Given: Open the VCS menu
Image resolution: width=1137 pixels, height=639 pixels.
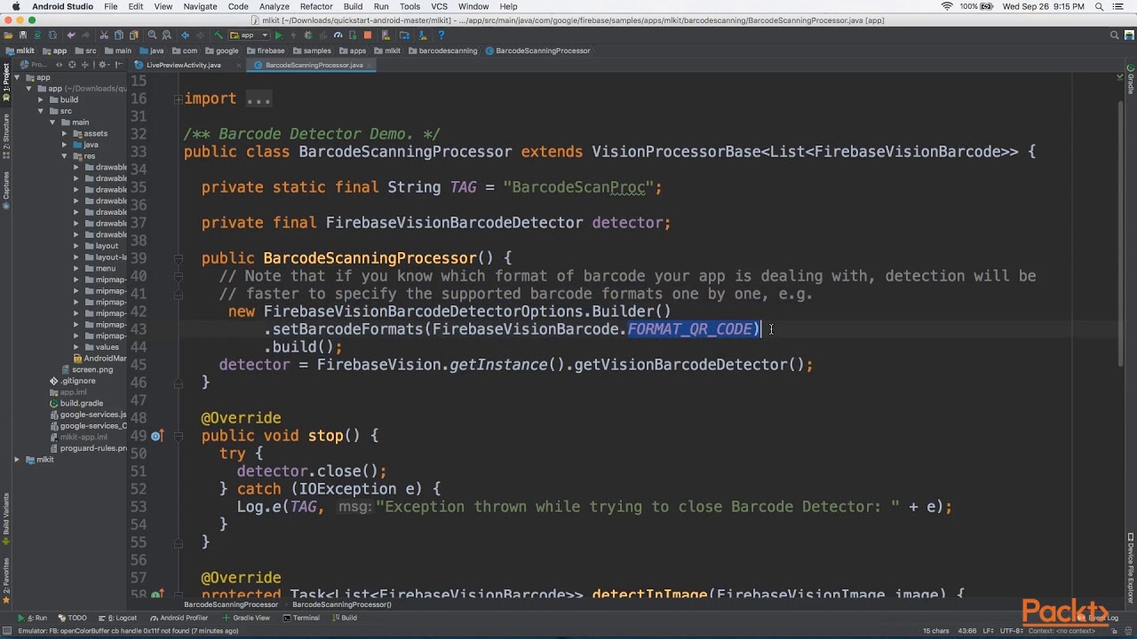Looking at the screenshot, I should point(439,6).
